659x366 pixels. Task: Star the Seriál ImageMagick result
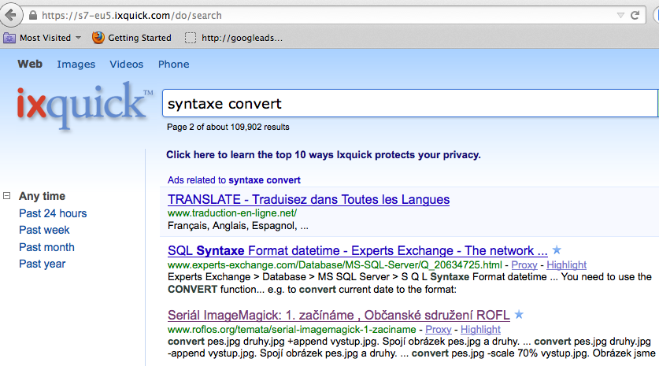pos(519,314)
